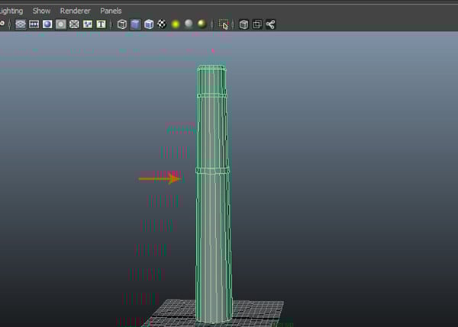This screenshot has width=458, height=327.
Task: Toggle X-Ray Active Components icon
Action: click(257, 24)
